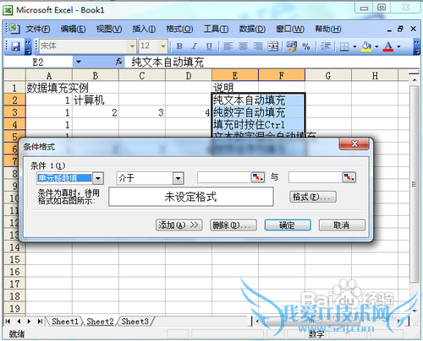Close the 条件格式 dialog
The width and height of the screenshot is (423, 341).
(354, 144)
